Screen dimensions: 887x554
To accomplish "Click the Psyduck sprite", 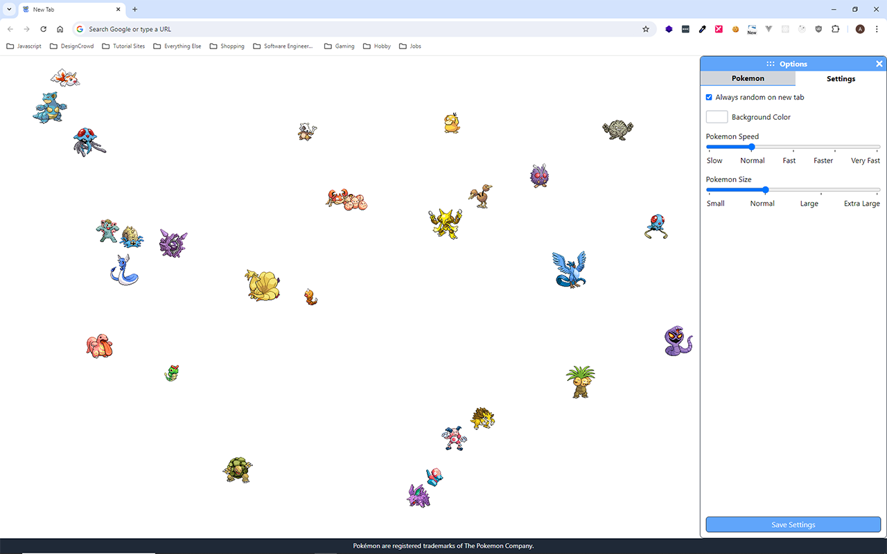I will 452,125.
